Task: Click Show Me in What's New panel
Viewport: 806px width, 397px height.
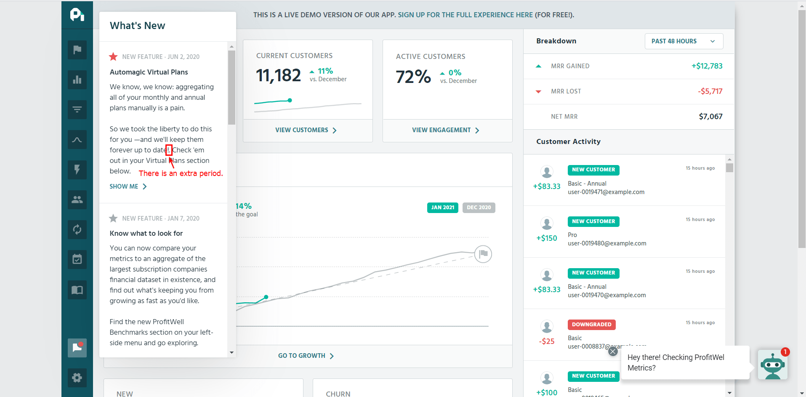Action: 128,187
